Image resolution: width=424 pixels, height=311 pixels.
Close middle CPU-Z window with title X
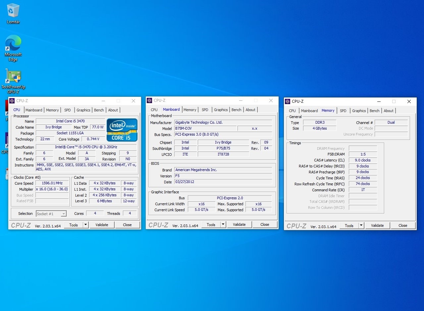[x=271, y=100]
